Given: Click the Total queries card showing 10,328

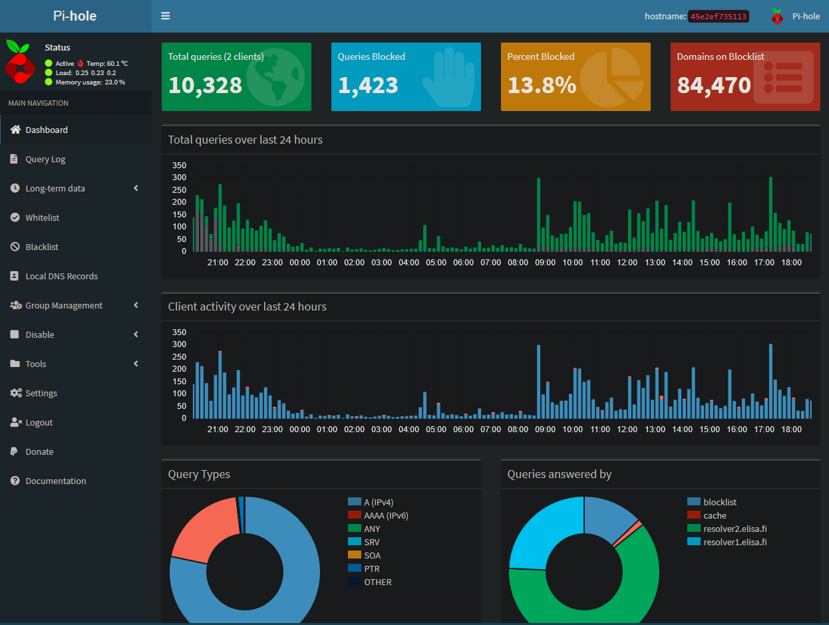Looking at the screenshot, I should click(x=236, y=76).
